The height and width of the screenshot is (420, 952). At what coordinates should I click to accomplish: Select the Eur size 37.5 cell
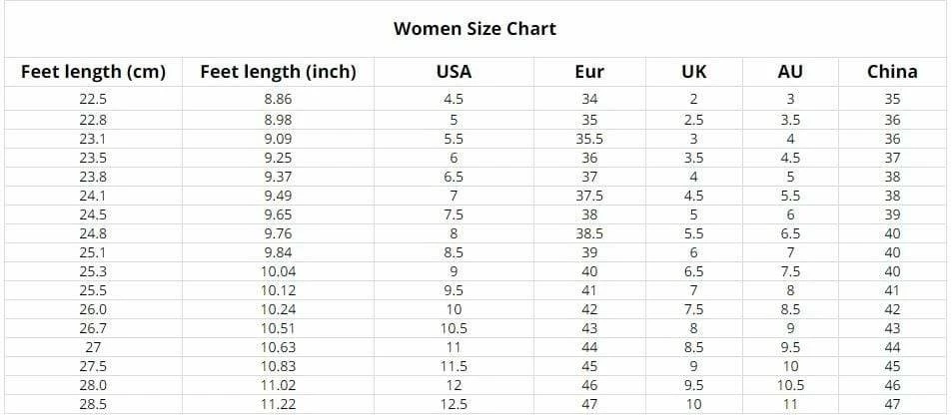coord(589,196)
